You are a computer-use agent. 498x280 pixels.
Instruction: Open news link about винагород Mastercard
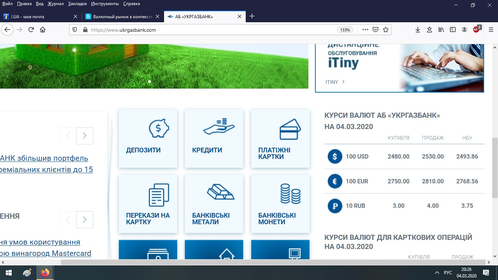[46, 248]
